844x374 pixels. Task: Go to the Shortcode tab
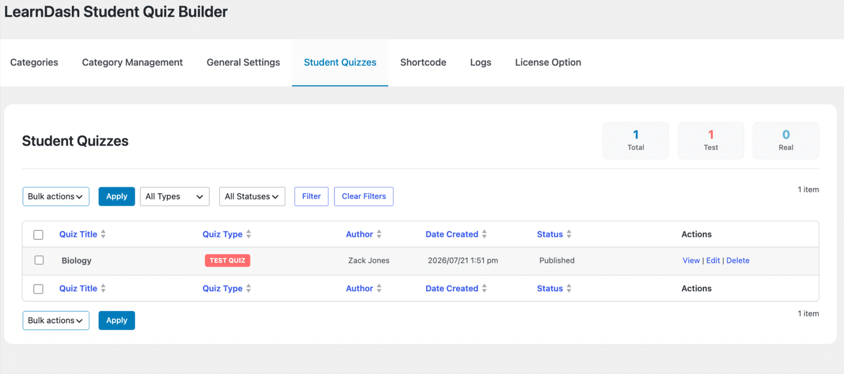[x=423, y=62]
